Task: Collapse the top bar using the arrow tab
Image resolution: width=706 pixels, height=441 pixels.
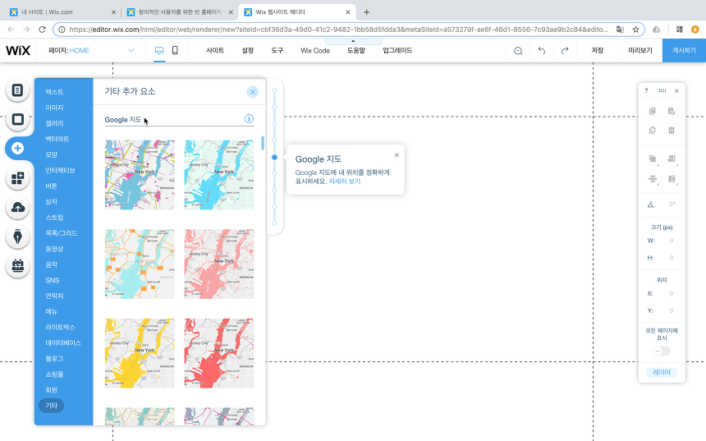Action: [x=354, y=41]
